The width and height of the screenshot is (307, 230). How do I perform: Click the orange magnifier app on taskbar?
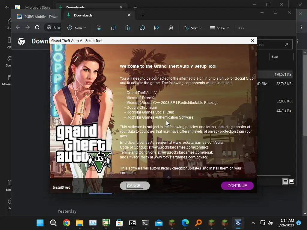[198, 223]
